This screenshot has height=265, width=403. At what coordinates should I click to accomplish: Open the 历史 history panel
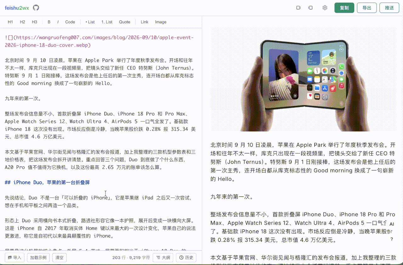tap(186, 258)
